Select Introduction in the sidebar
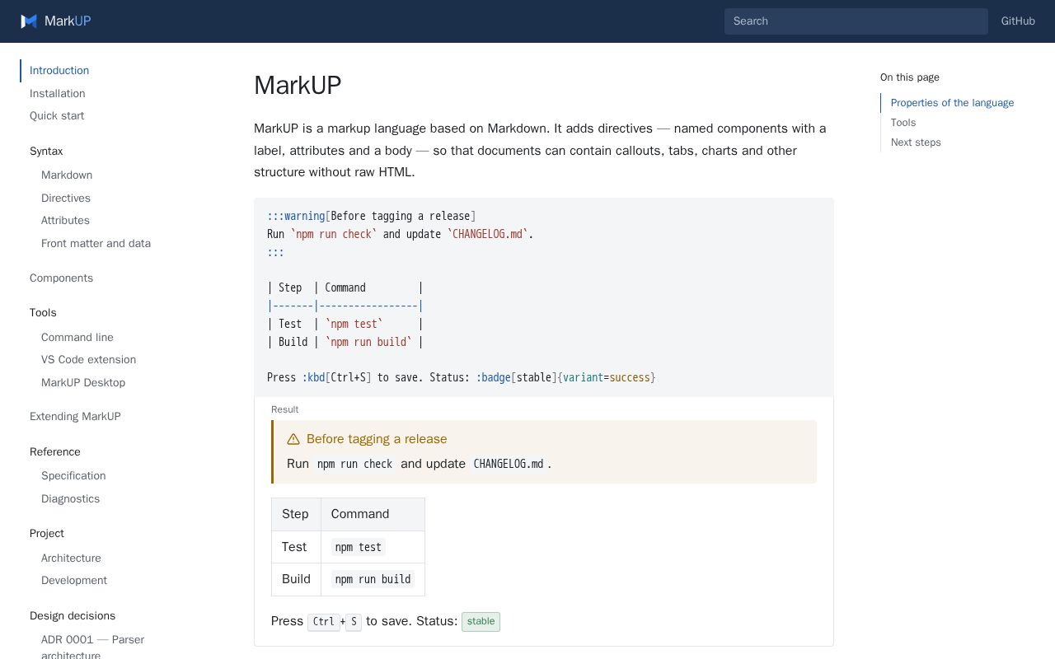 (x=59, y=71)
